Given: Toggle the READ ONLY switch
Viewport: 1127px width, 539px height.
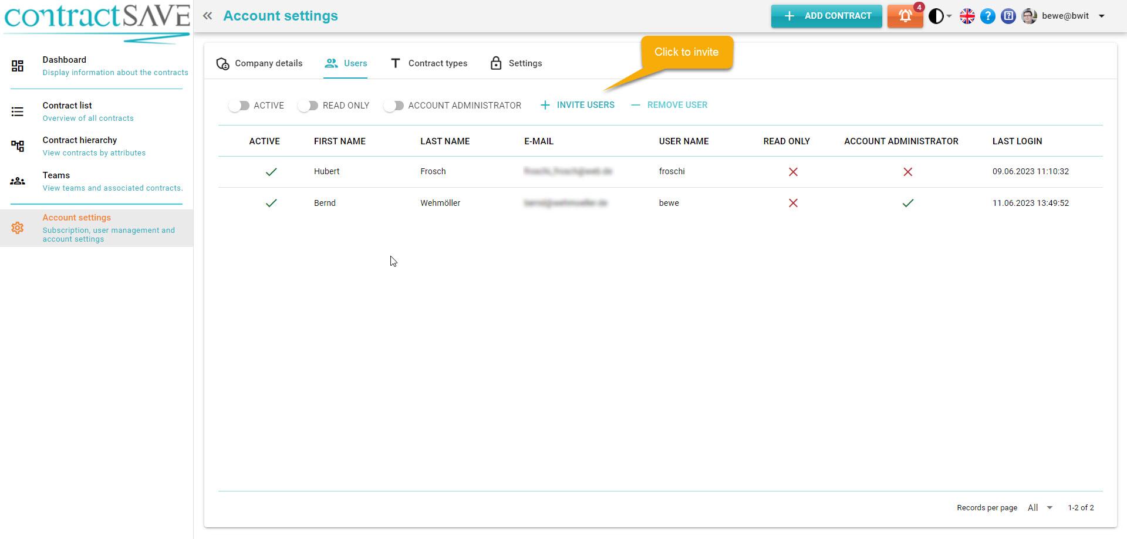Looking at the screenshot, I should tap(308, 106).
